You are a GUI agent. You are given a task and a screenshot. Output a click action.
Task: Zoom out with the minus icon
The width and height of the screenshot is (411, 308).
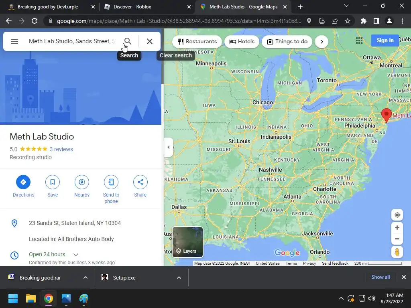[x=397, y=239]
